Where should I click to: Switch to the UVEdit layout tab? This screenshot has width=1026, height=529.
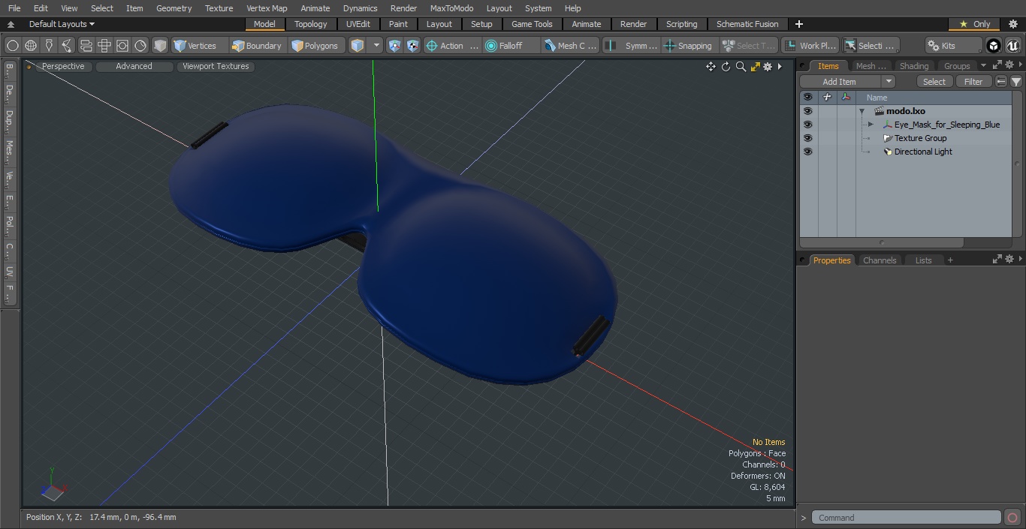tap(358, 24)
